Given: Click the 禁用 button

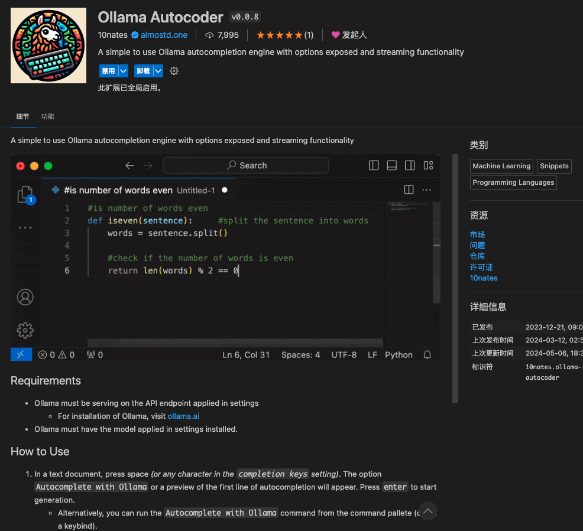Looking at the screenshot, I should click(x=109, y=71).
